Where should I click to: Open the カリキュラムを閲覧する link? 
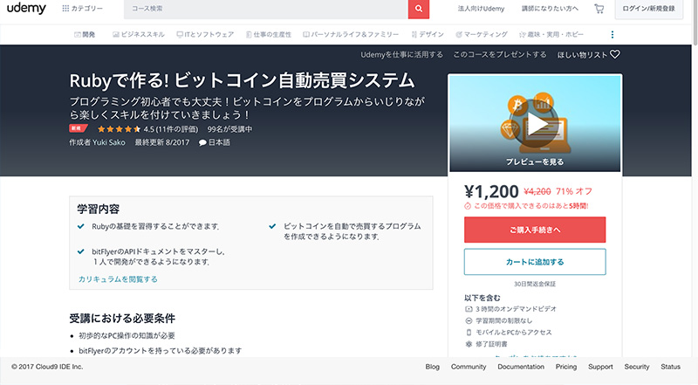click(x=118, y=279)
